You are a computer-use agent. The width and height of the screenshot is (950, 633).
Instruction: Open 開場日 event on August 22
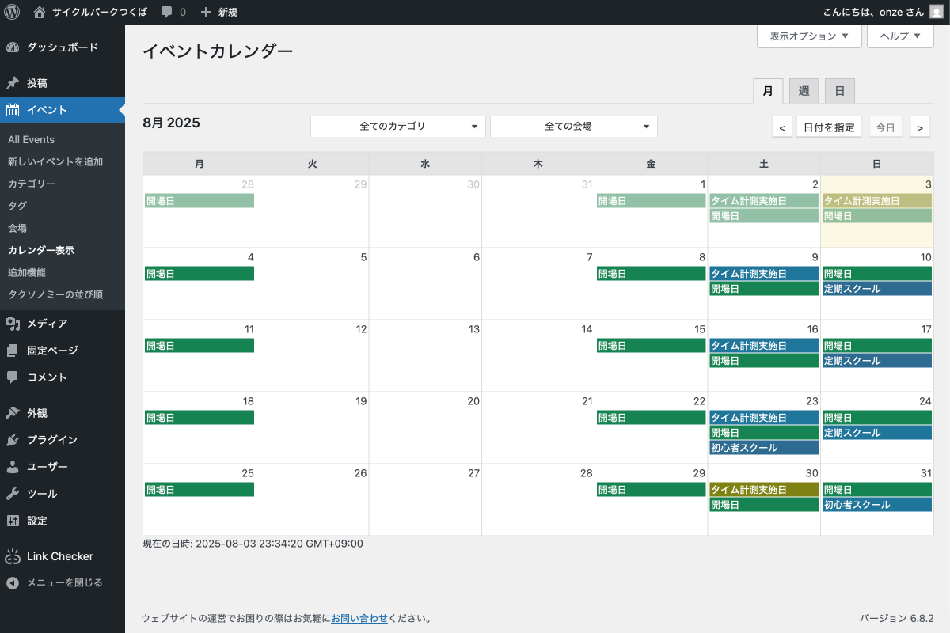[x=651, y=417]
